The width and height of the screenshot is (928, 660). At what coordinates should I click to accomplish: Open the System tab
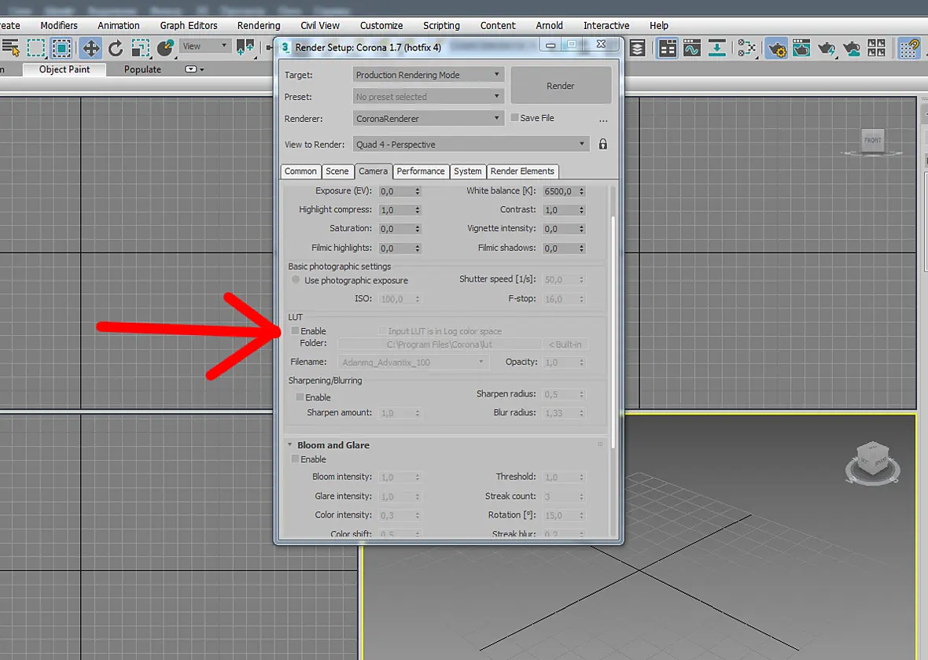click(468, 171)
